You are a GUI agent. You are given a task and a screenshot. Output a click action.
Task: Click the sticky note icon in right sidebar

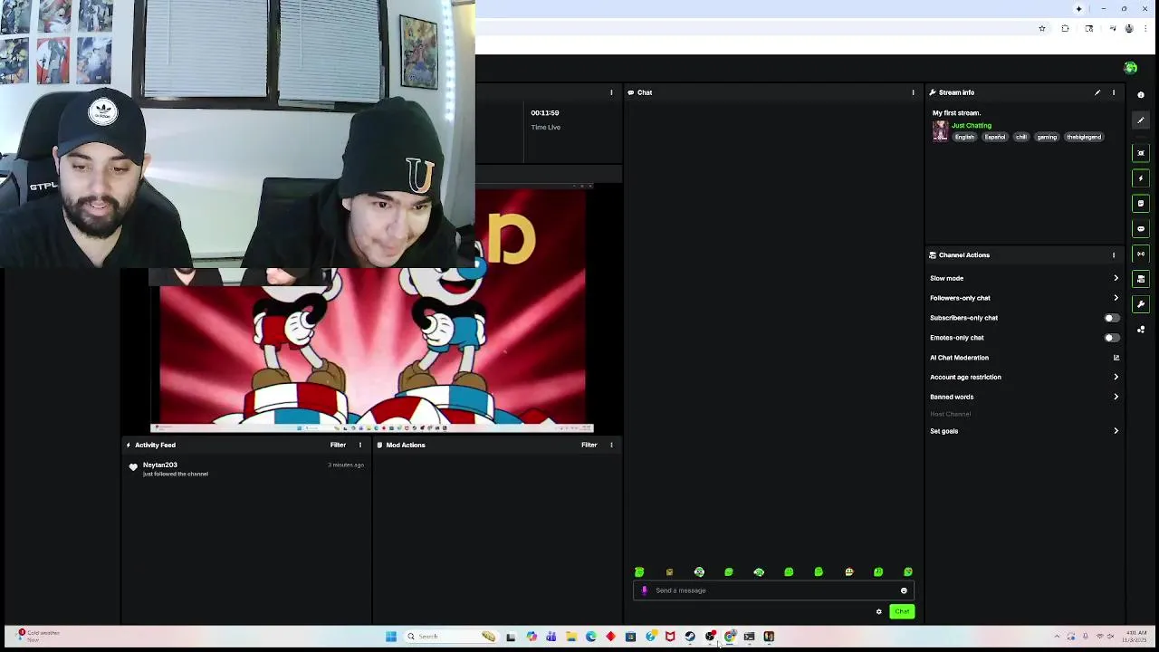[x=1141, y=204]
